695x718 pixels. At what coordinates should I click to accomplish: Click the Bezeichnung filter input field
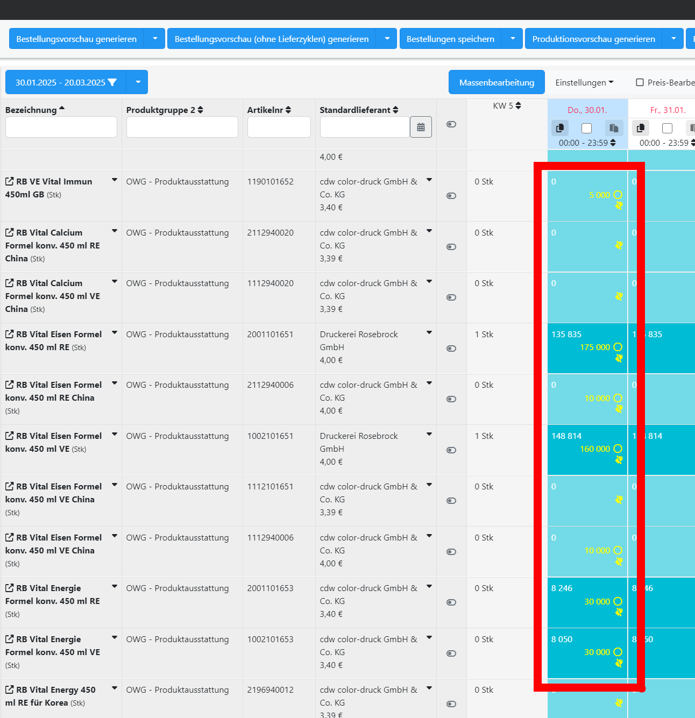[x=61, y=127]
